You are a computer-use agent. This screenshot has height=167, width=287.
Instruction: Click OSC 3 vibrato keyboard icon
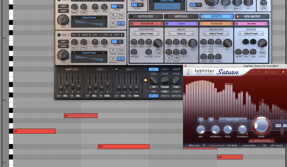[121, 59]
